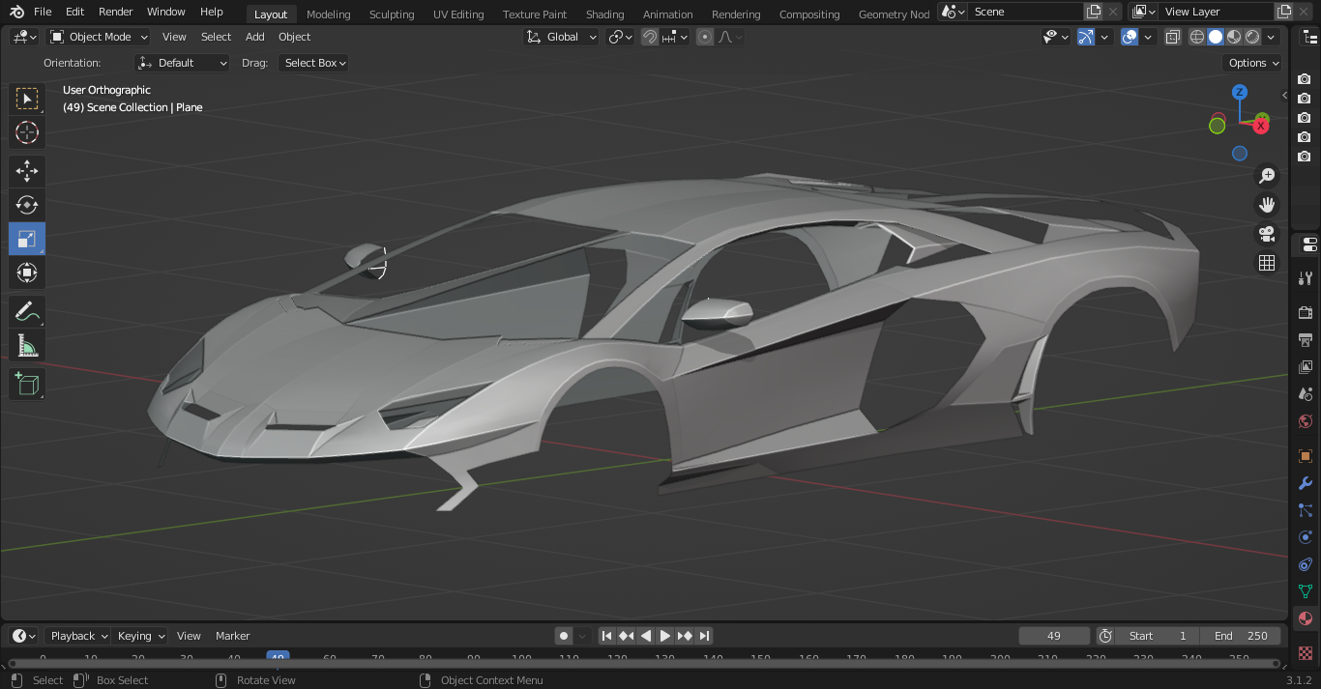Switch viewport shading to Wireframe

(1197, 37)
